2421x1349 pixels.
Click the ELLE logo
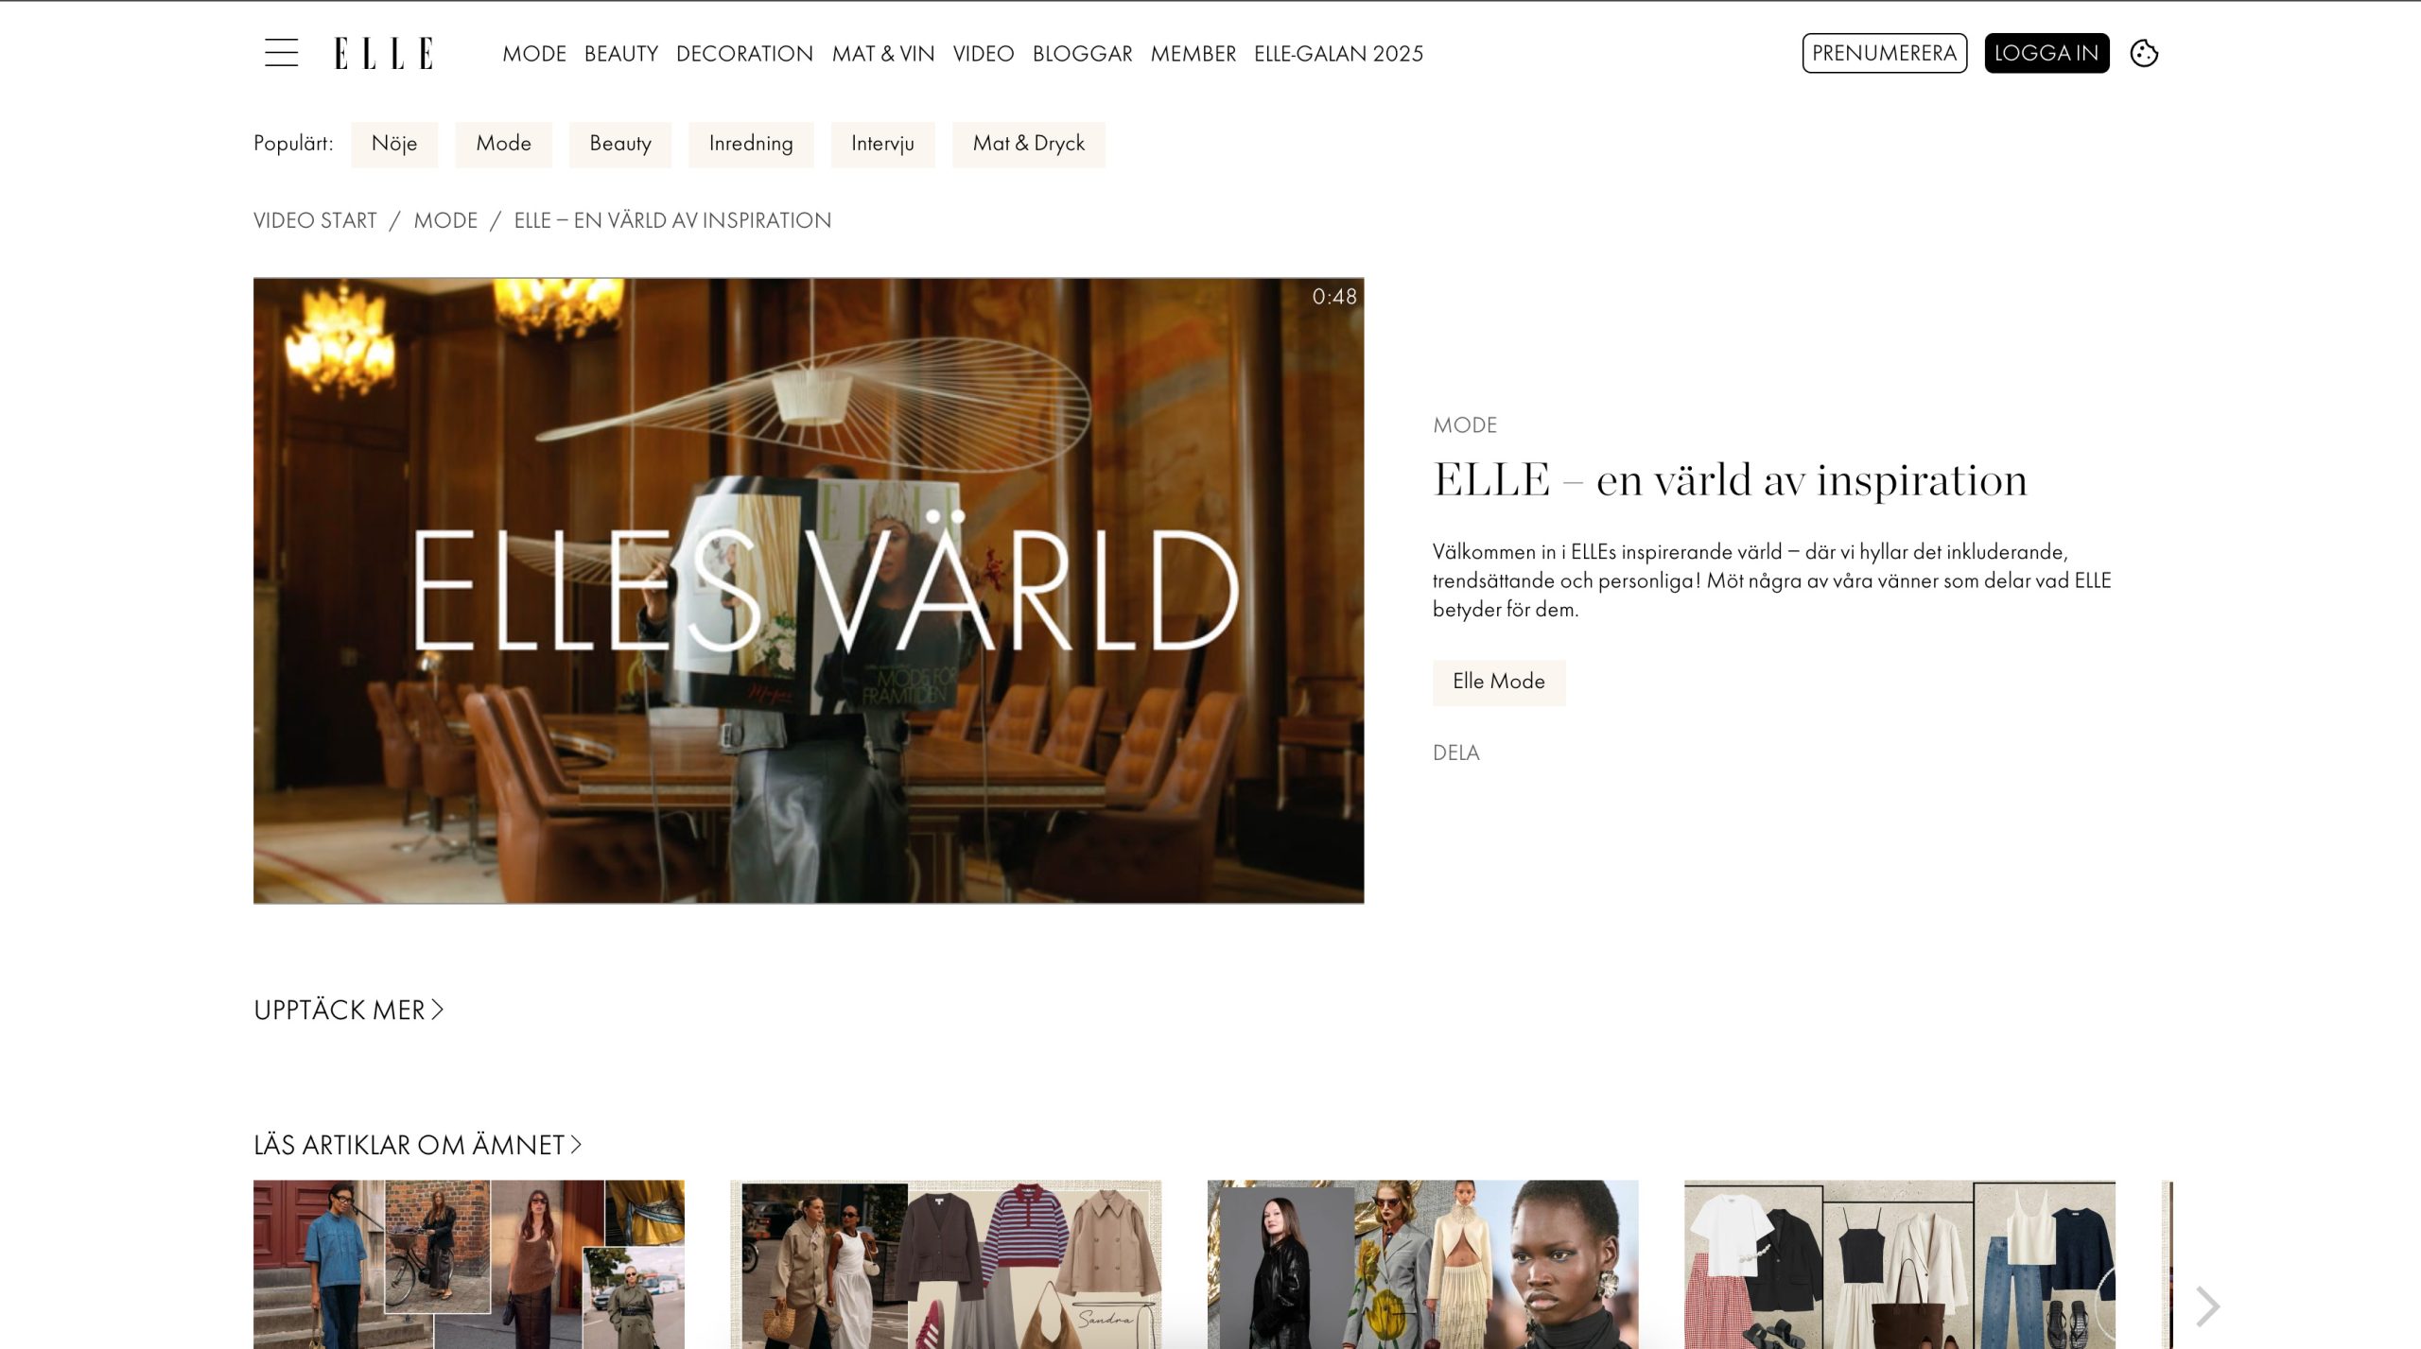pos(384,53)
